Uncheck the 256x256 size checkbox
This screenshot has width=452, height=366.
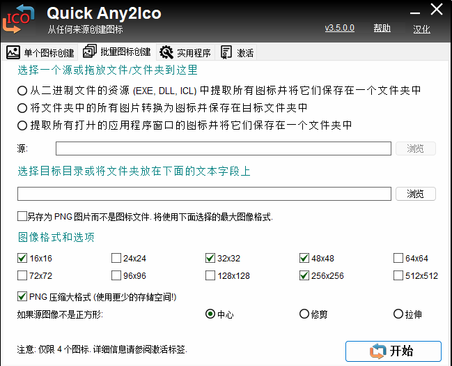304,275
